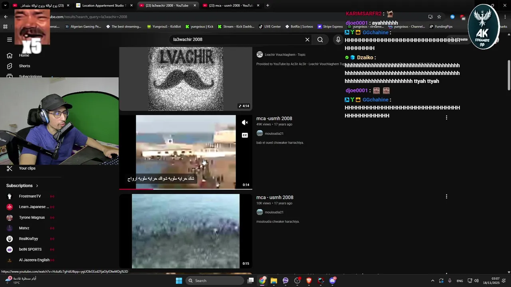Screen dimensions: 511x287
Task: Open the tab search dropdown arrow
Action: tap(5, 6)
